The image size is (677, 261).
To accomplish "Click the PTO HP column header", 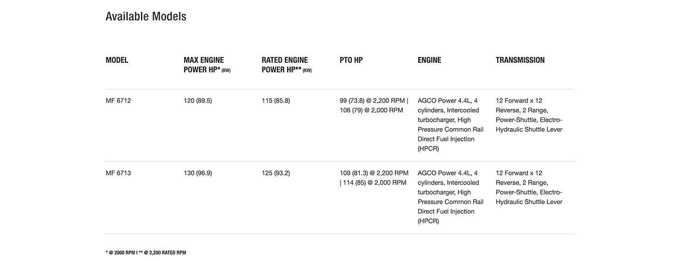I will click(351, 60).
